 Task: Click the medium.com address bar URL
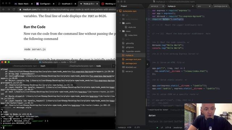coord(69,9)
